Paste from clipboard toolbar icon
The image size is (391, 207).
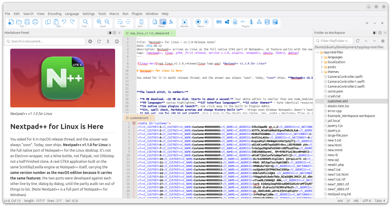[x=56, y=22]
